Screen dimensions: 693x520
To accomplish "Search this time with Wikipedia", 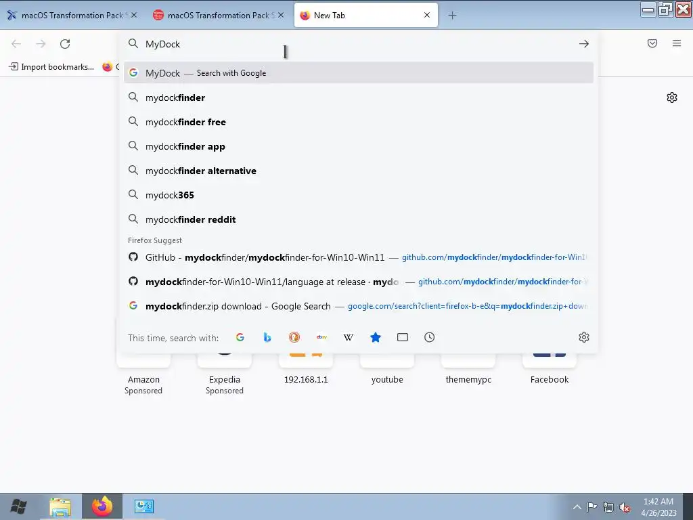I will [349, 337].
